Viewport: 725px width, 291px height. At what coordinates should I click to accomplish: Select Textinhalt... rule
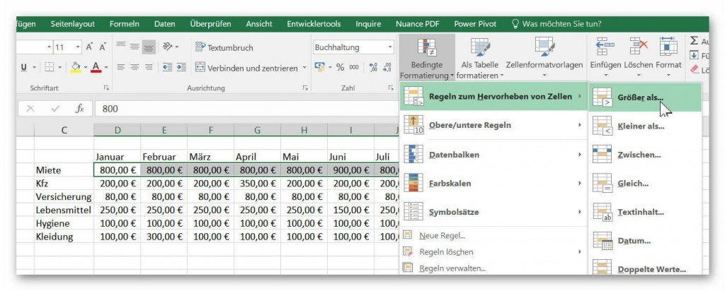coord(645,212)
